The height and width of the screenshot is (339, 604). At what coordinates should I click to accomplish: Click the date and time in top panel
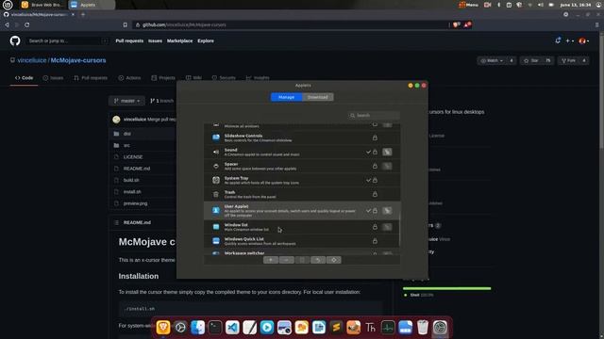click(575, 5)
